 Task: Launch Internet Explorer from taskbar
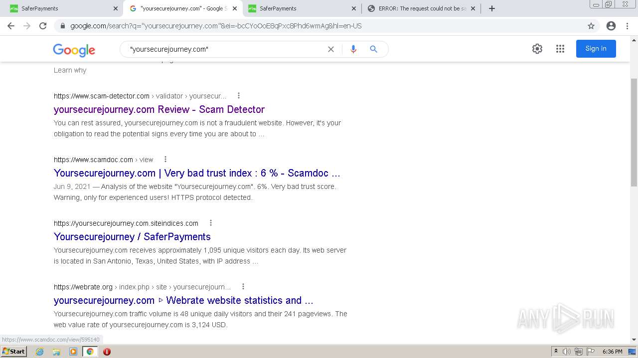39,352
